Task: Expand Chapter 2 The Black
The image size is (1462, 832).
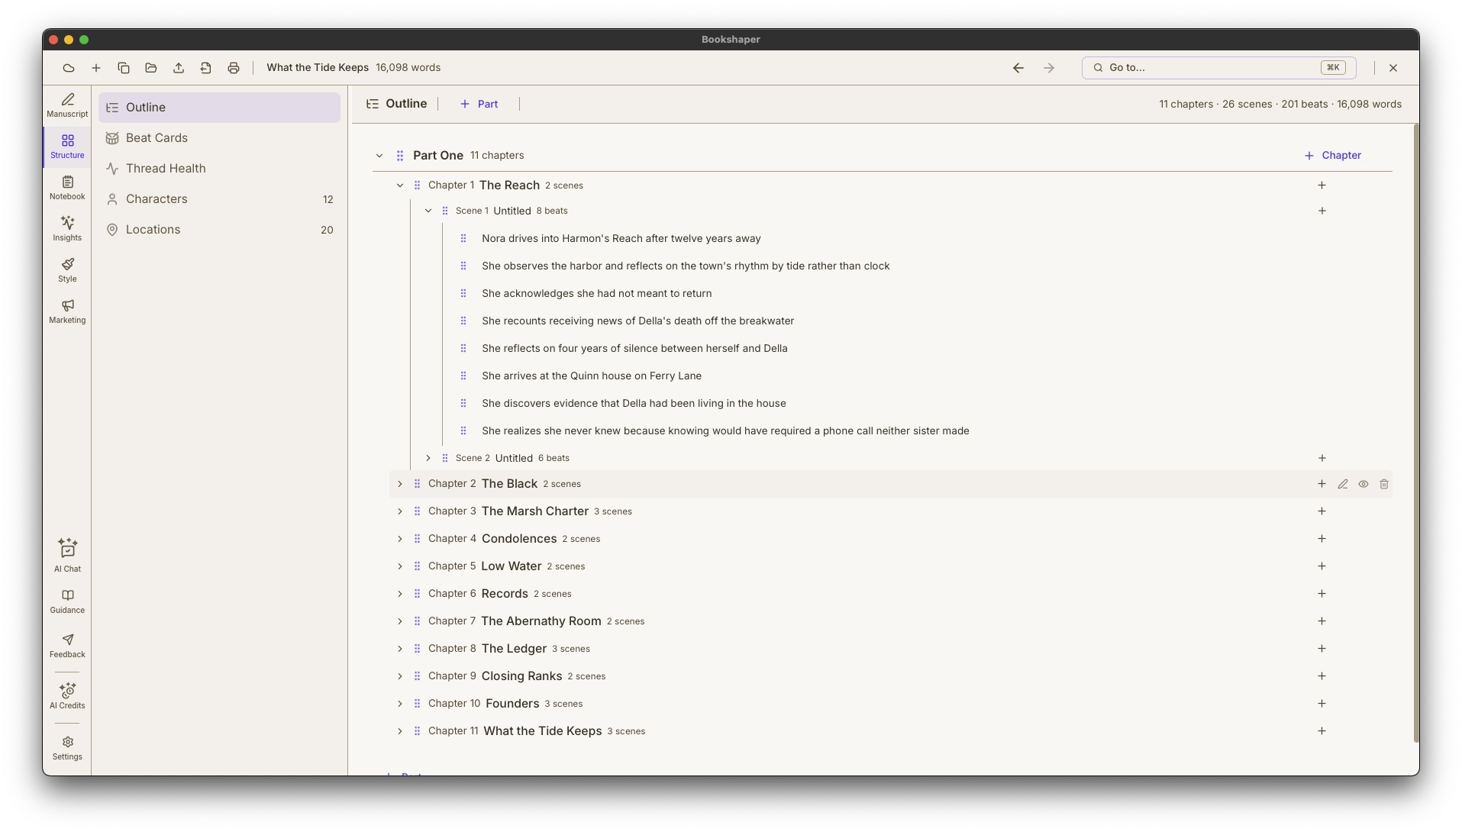Action: [x=400, y=484]
